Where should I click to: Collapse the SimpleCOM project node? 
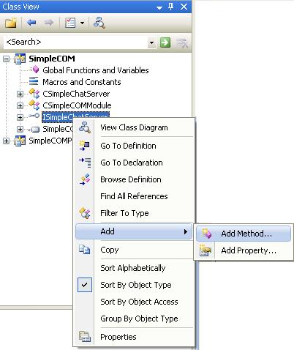pyautogui.click(x=7, y=59)
